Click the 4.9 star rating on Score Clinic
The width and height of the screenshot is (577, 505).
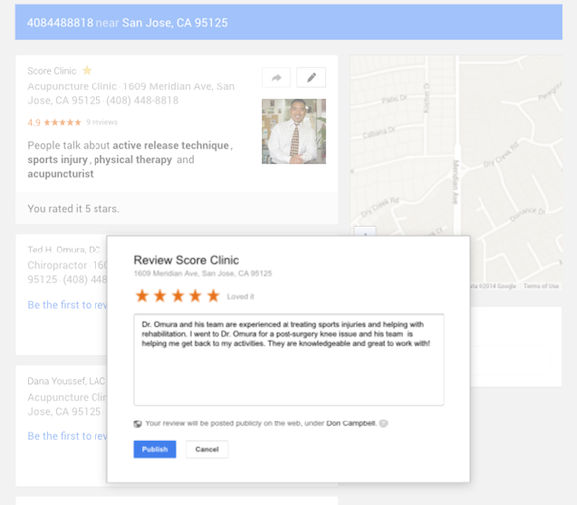(54, 122)
